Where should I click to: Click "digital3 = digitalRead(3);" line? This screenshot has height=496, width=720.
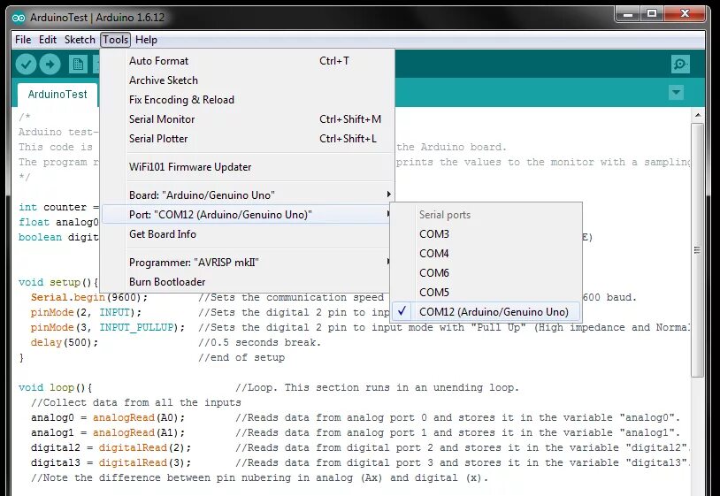[111, 463]
